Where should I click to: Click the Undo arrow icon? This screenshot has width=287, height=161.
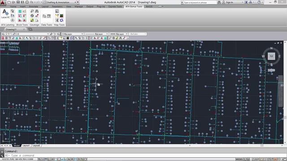point(31,2)
